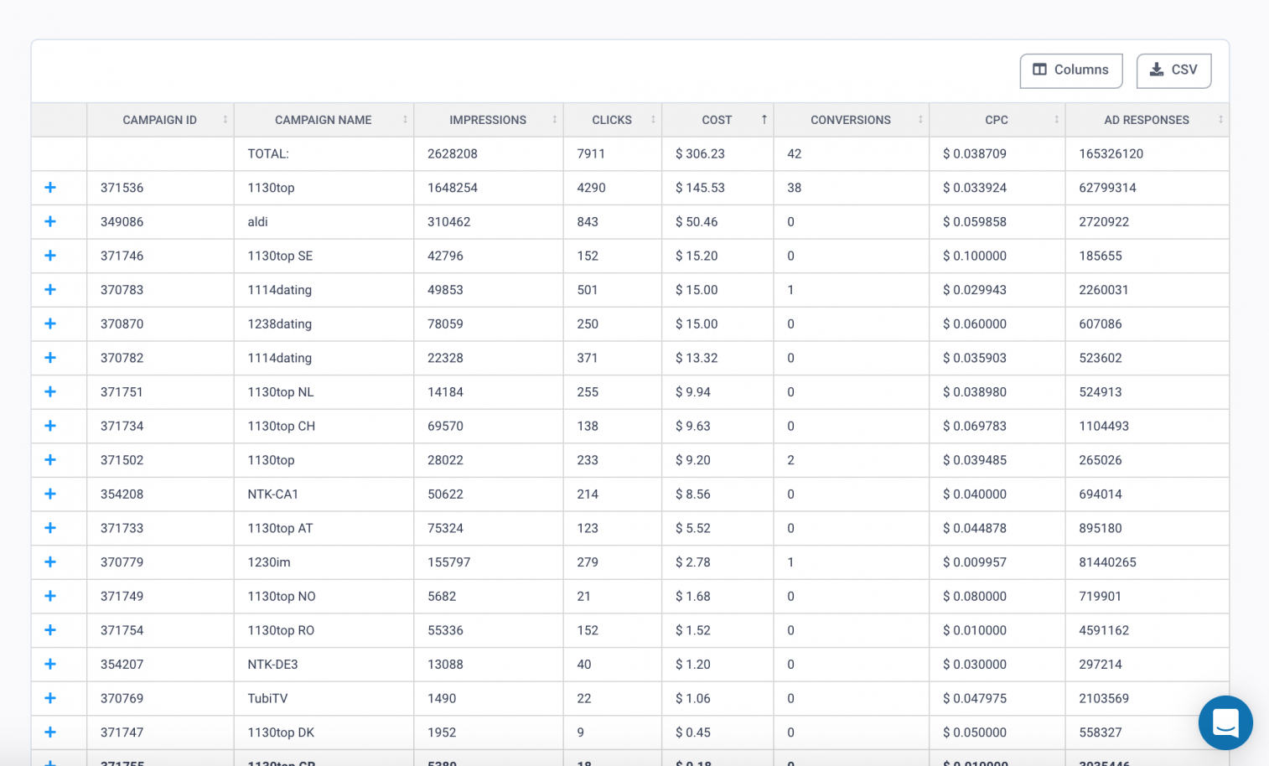Screen dimensions: 1269x766
Task: Sort by Ad Responses column header
Action: point(1147,120)
